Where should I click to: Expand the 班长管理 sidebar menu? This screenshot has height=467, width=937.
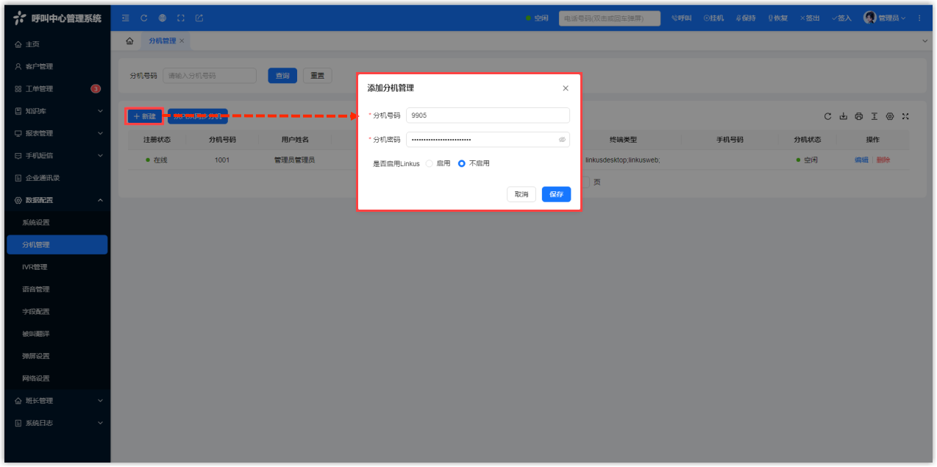57,401
